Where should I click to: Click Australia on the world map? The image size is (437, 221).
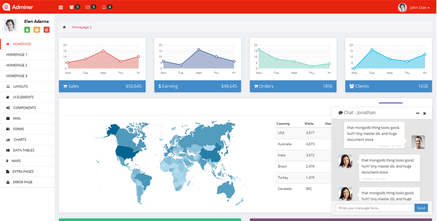click(x=226, y=190)
